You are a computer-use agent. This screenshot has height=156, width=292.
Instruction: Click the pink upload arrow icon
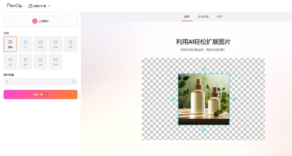(35, 21)
